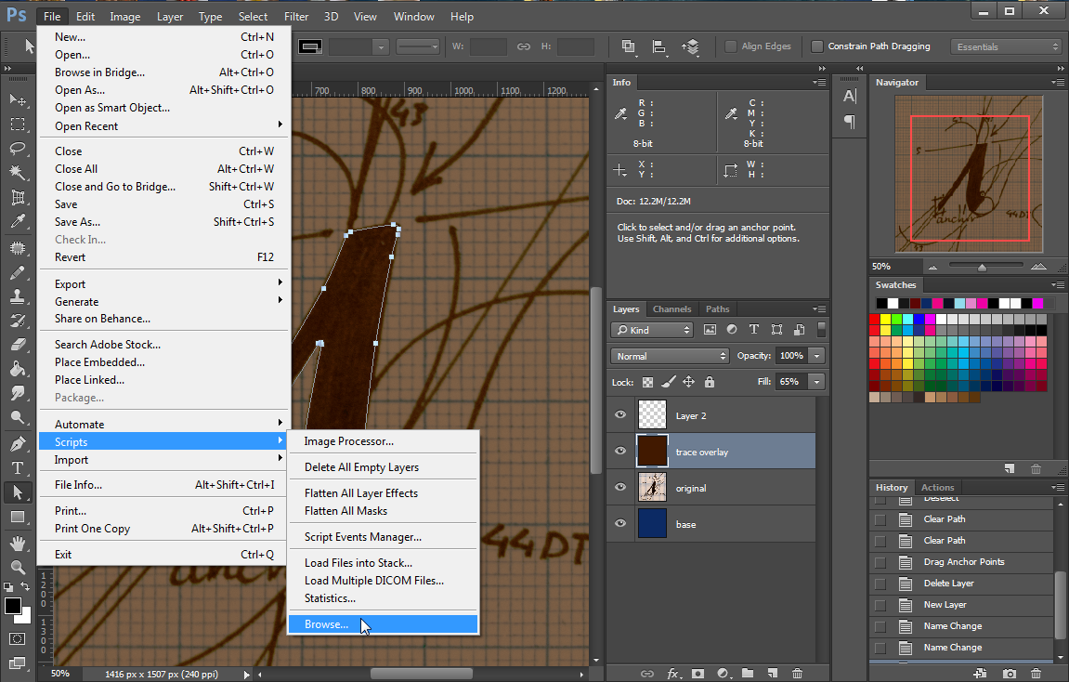Toggle Quick Mask mode icon
Screen dimensions: 1069x682
coord(18,639)
